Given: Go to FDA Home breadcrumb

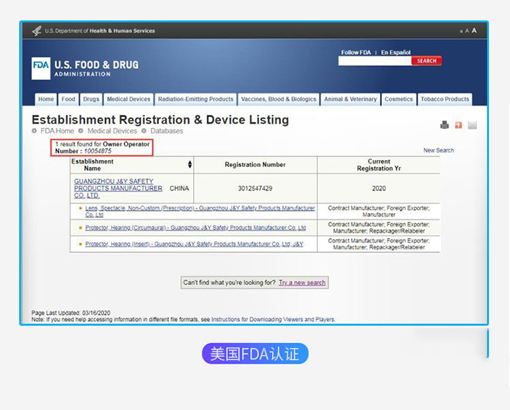Looking at the screenshot, I should pos(57,131).
